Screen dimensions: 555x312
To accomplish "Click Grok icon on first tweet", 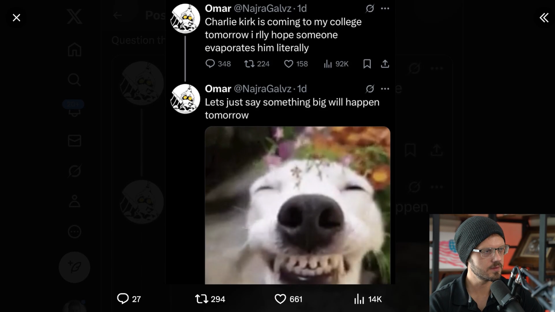I will 370,8.
